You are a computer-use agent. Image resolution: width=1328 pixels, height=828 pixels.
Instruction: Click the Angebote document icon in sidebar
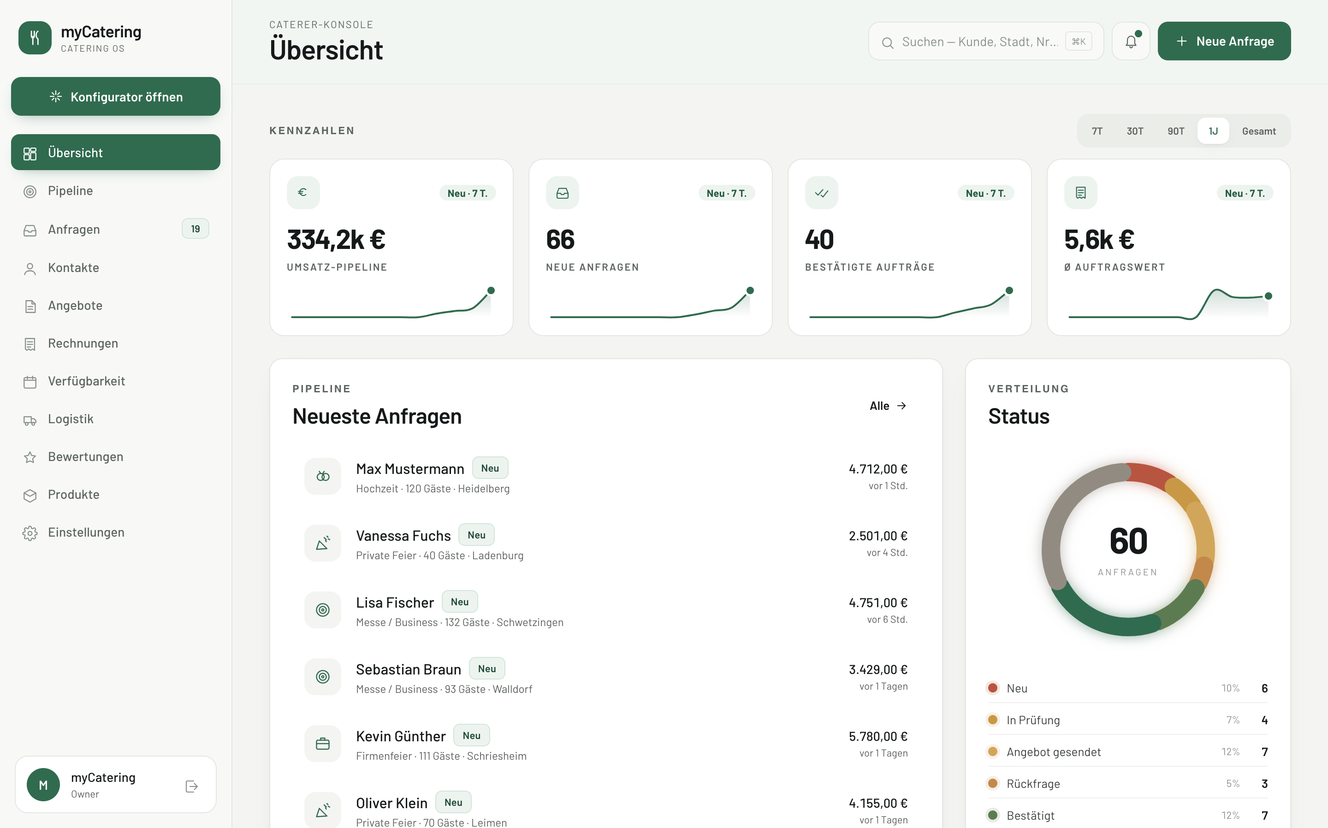point(30,306)
